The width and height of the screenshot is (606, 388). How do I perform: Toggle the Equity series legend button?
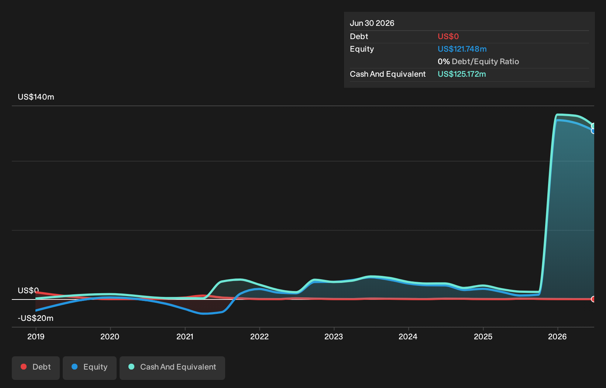90,368
